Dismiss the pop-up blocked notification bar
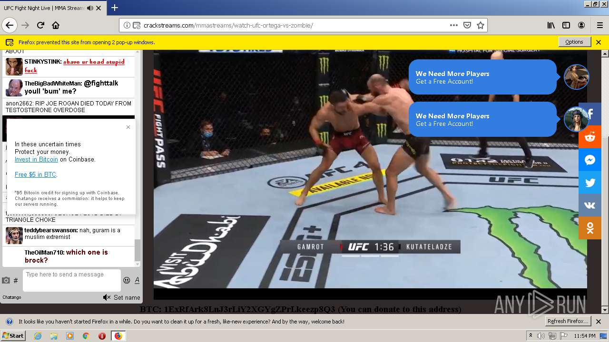Screen dimensions: 609x342 click(x=599, y=42)
